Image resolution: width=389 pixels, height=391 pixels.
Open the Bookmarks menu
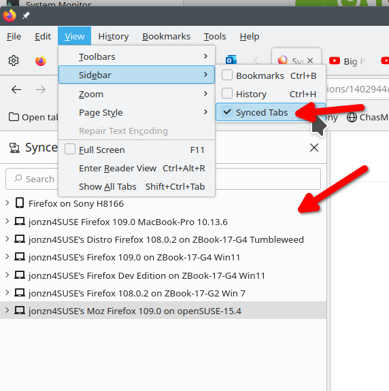[167, 37]
